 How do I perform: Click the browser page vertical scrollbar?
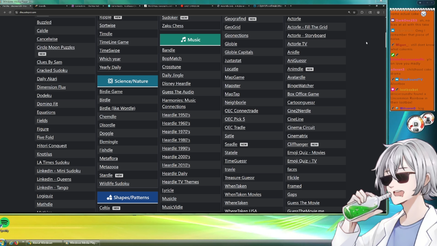point(386,40)
